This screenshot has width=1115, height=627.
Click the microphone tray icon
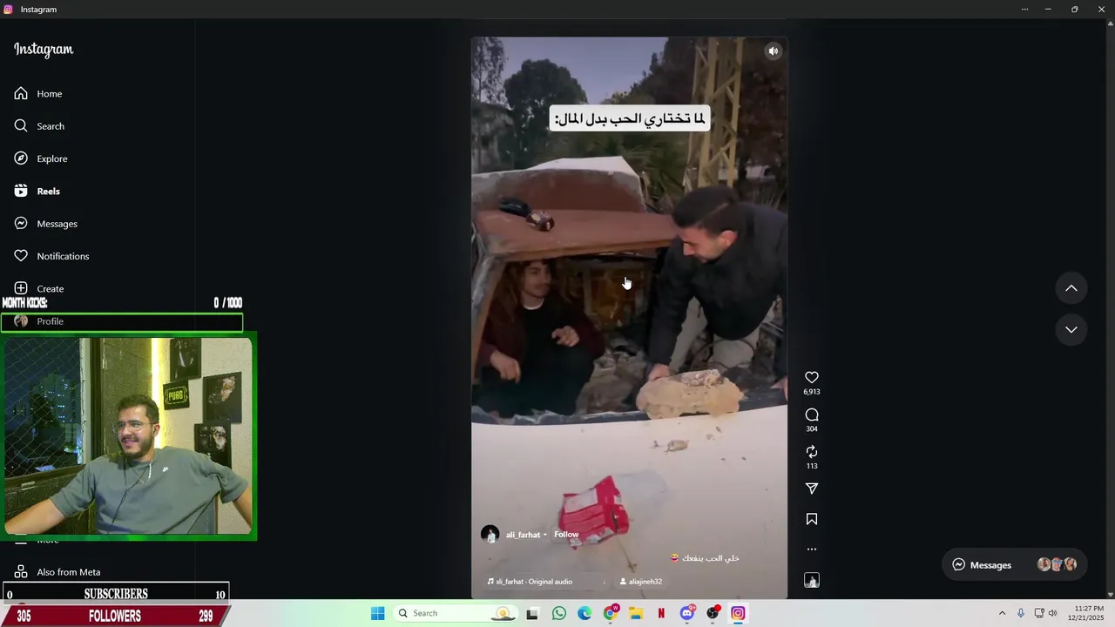click(x=1021, y=613)
